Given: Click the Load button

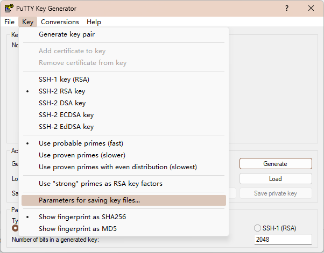Looking at the screenshot, I should (x=276, y=179).
